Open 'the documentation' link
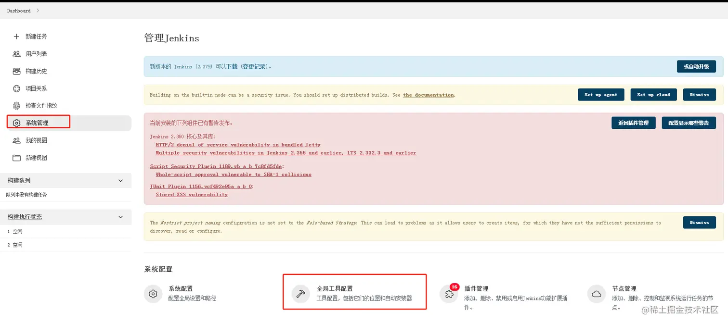 pyautogui.click(x=429, y=95)
